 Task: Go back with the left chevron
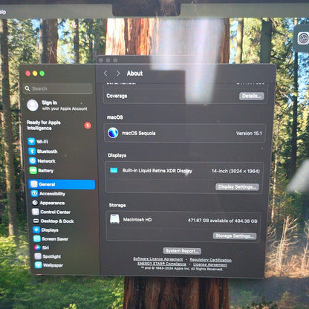[x=105, y=74]
